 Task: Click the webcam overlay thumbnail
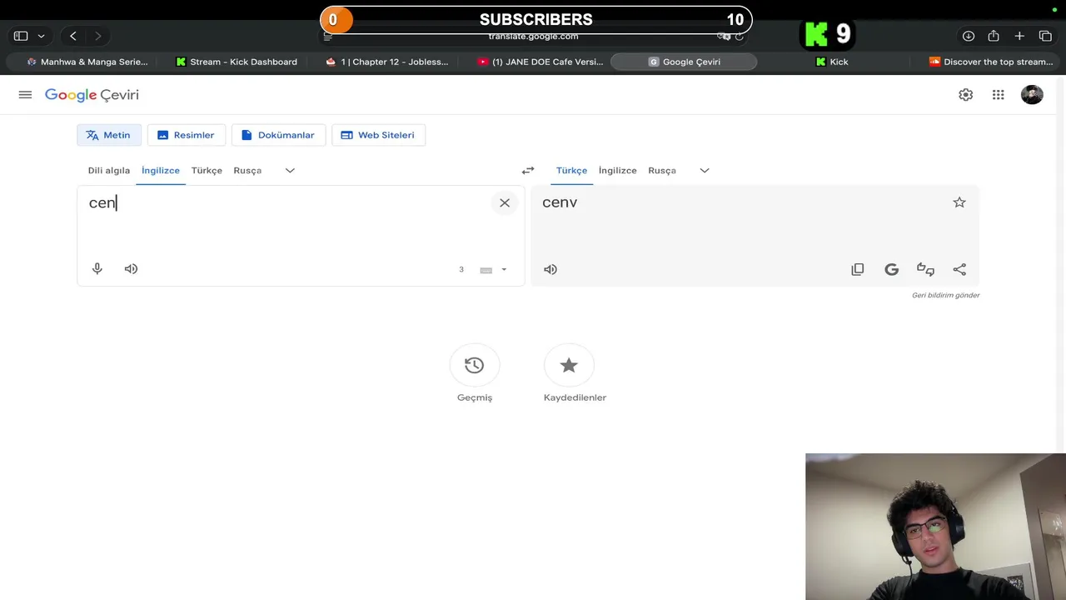[x=935, y=527]
